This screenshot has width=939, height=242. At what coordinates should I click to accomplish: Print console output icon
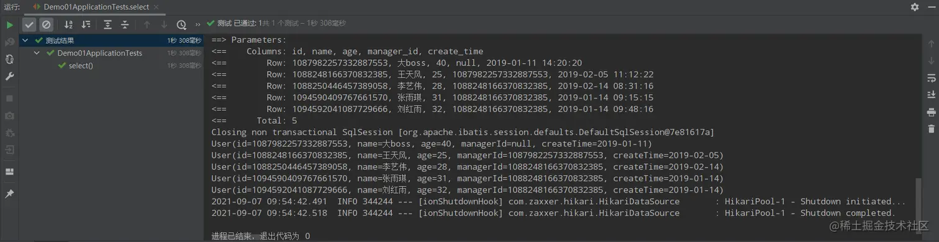(931, 112)
